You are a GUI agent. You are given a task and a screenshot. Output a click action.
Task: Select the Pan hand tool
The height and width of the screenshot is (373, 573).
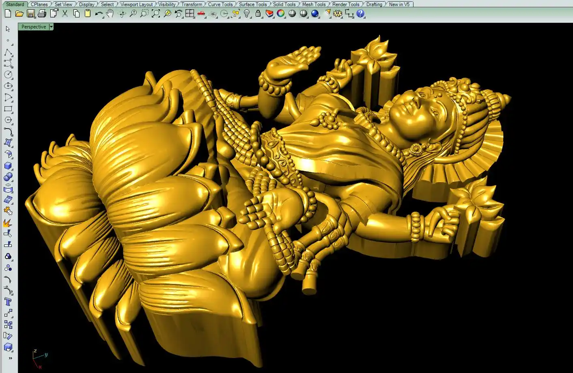(110, 14)
